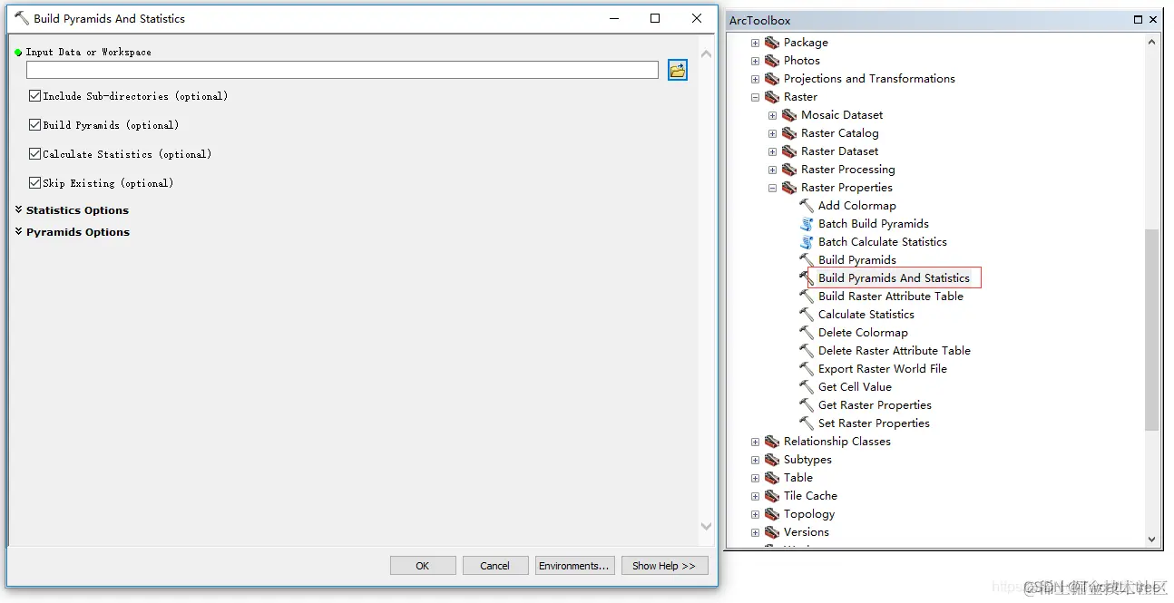Select the Build Pyramids tool label
1174x603 pixels.
856,260
